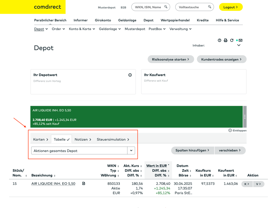Click the three-dot handle on the green tile
Screen dimensions: 277x208
(x=245, y=117)
